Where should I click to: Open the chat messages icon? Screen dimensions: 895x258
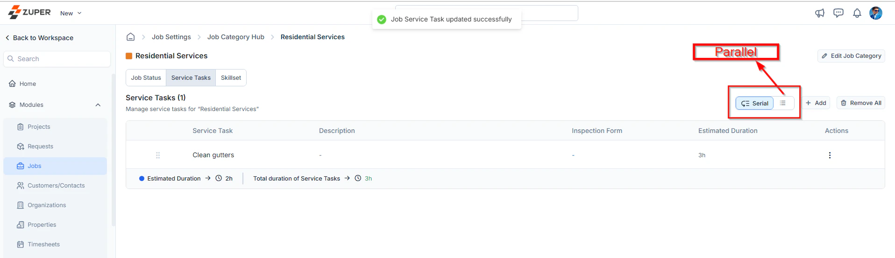click(x=838, y=13)
